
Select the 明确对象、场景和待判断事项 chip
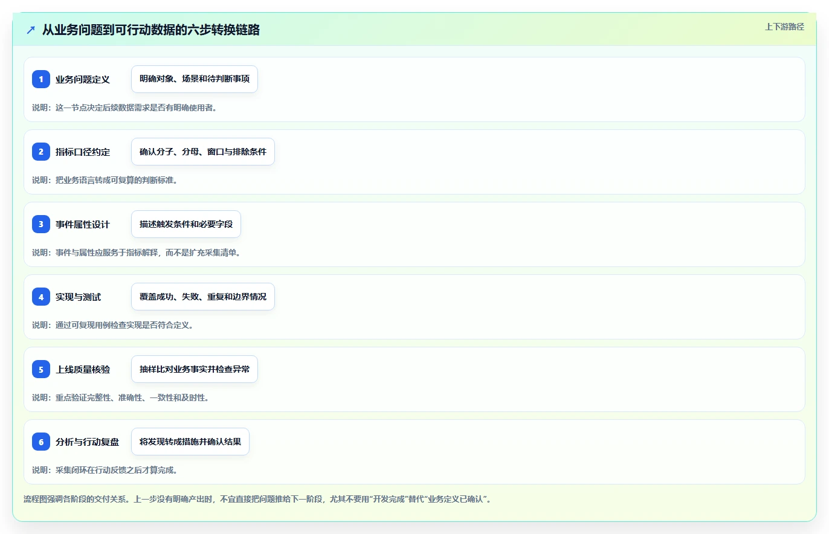[195, 79]
